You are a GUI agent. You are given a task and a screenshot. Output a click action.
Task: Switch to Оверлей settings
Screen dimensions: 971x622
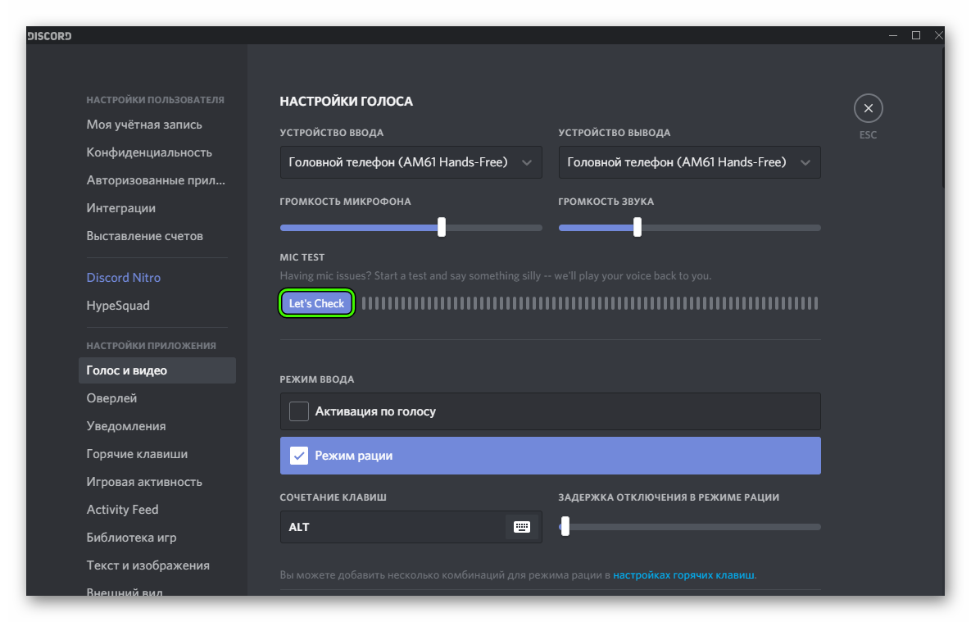click(x=112, y=398)
